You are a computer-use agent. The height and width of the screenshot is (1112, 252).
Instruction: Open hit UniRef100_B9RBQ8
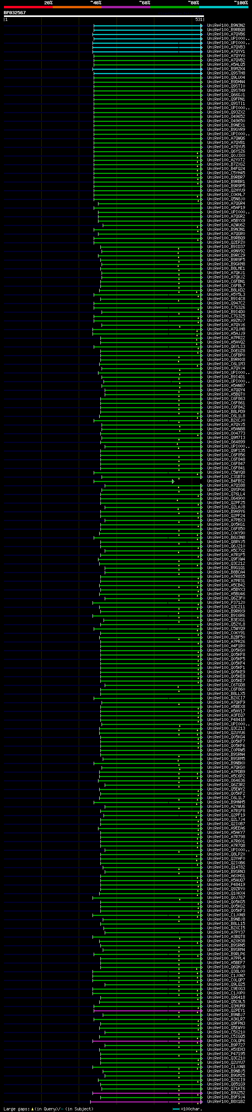coord(226,30)
